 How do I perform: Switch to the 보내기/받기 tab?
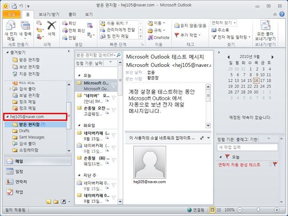pyautogui.click(x=49, y=14)
